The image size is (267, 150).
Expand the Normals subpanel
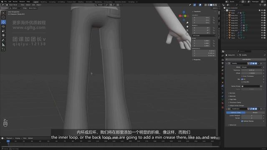(232, 93)
